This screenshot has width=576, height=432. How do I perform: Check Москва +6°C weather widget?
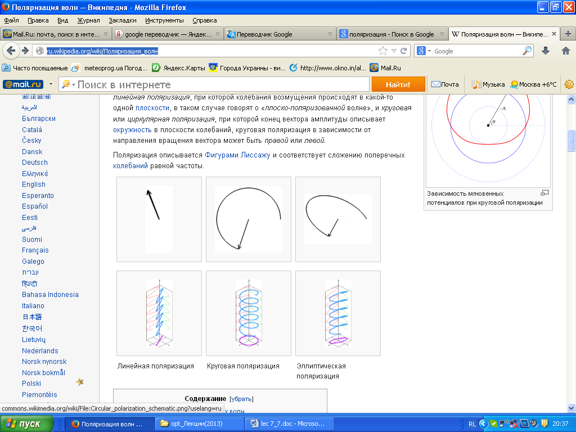533,84
